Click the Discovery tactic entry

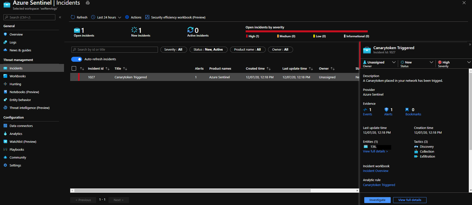coord(424,146)
